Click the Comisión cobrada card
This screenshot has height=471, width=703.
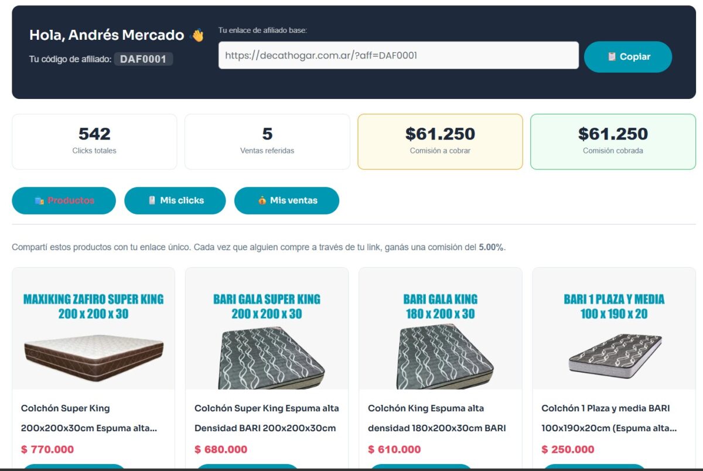613,142
